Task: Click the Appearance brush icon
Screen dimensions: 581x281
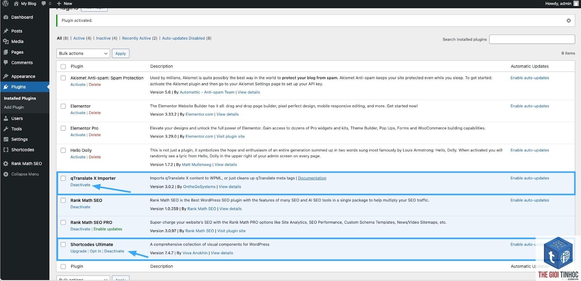Action: point(6,76)
